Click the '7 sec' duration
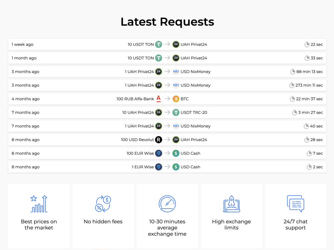This screenshot has width=334, height=250. pos(318,153)
